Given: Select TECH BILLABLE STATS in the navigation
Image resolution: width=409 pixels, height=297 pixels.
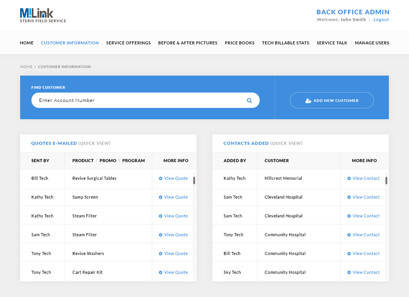Looking at the screenshot, I should (x=285, y=43).
